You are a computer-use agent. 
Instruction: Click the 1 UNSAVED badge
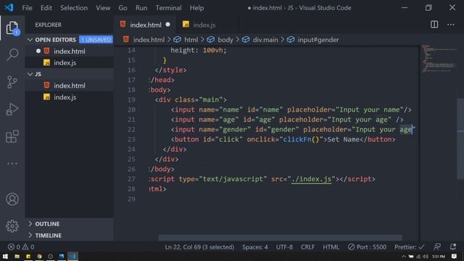(96, 39)
